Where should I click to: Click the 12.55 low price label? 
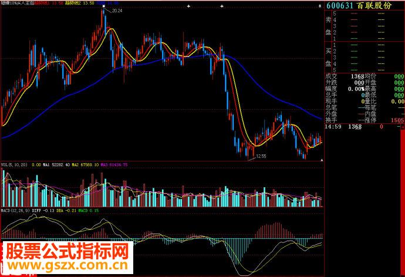[x=261, y=156]
